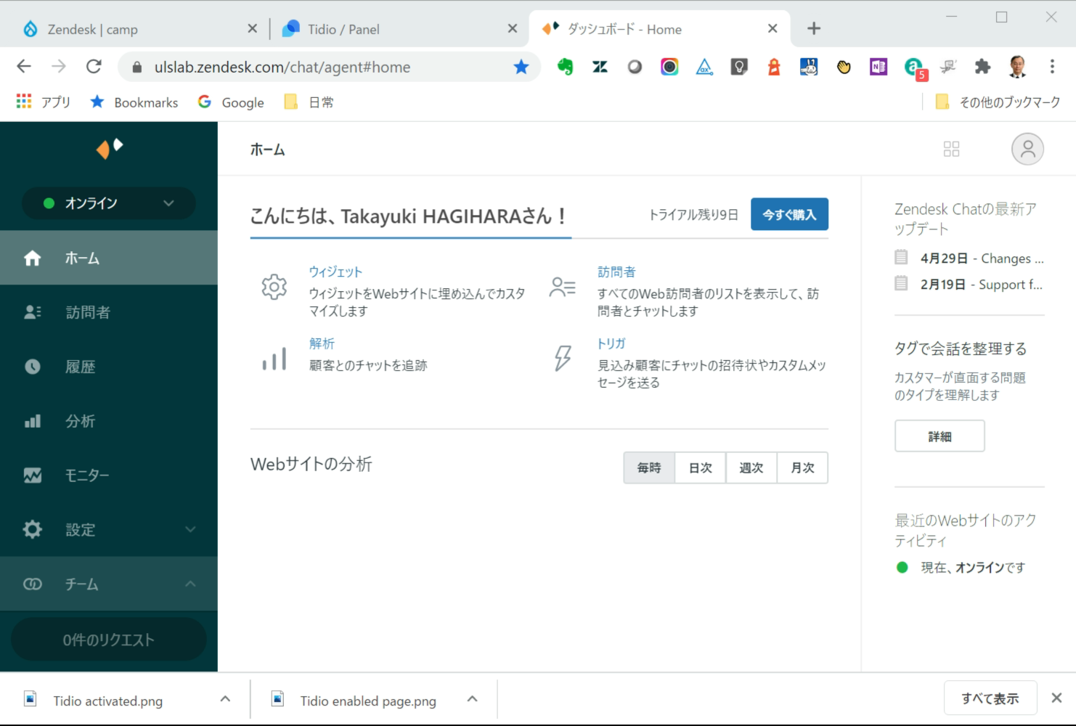
Task: Select the 日次 daily toggle
Action: [x=701, y=468]
